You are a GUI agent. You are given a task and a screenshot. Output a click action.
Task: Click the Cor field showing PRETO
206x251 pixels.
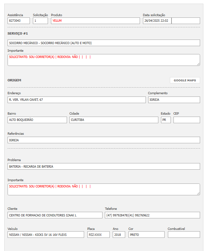point(146,235)
